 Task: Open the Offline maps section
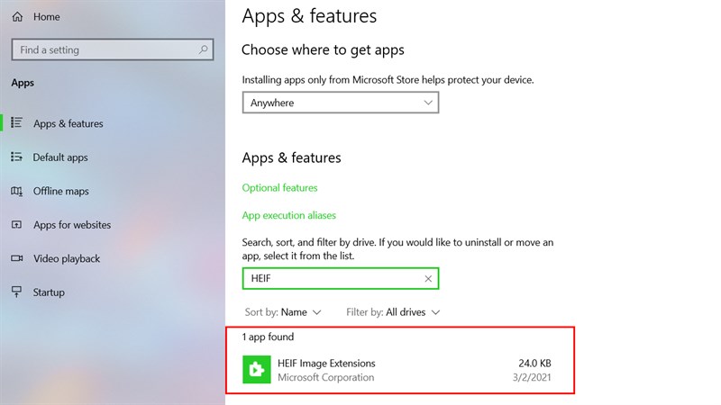[x=61, y=191]
